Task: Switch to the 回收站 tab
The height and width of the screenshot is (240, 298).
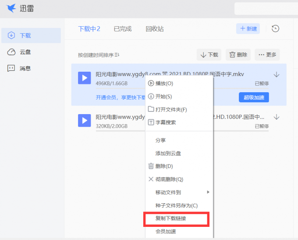Action: coord(155,29)
